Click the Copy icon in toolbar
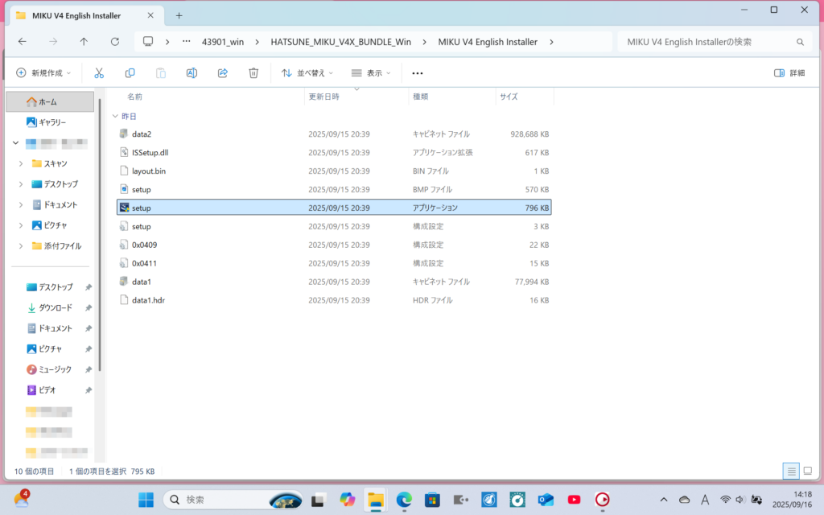The width and height of the screenshot is (824, 515). (130, 72)
